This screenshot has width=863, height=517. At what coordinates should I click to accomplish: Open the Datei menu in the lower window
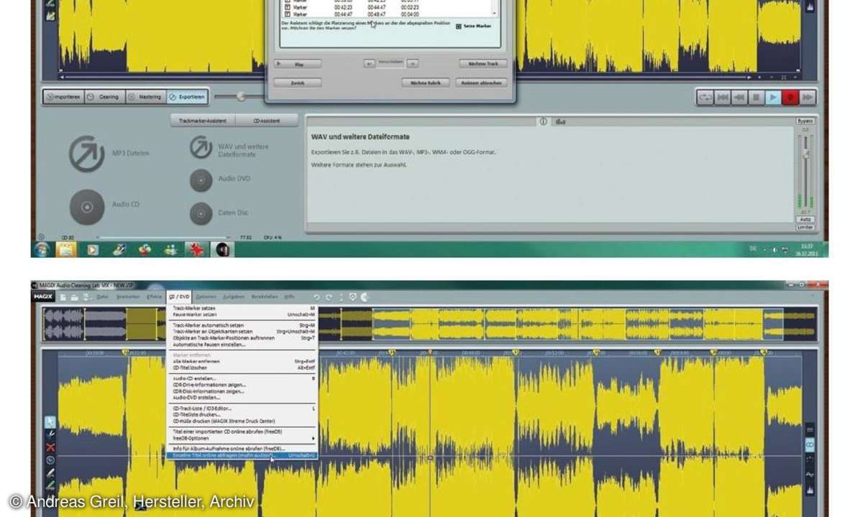click(102, 296)
